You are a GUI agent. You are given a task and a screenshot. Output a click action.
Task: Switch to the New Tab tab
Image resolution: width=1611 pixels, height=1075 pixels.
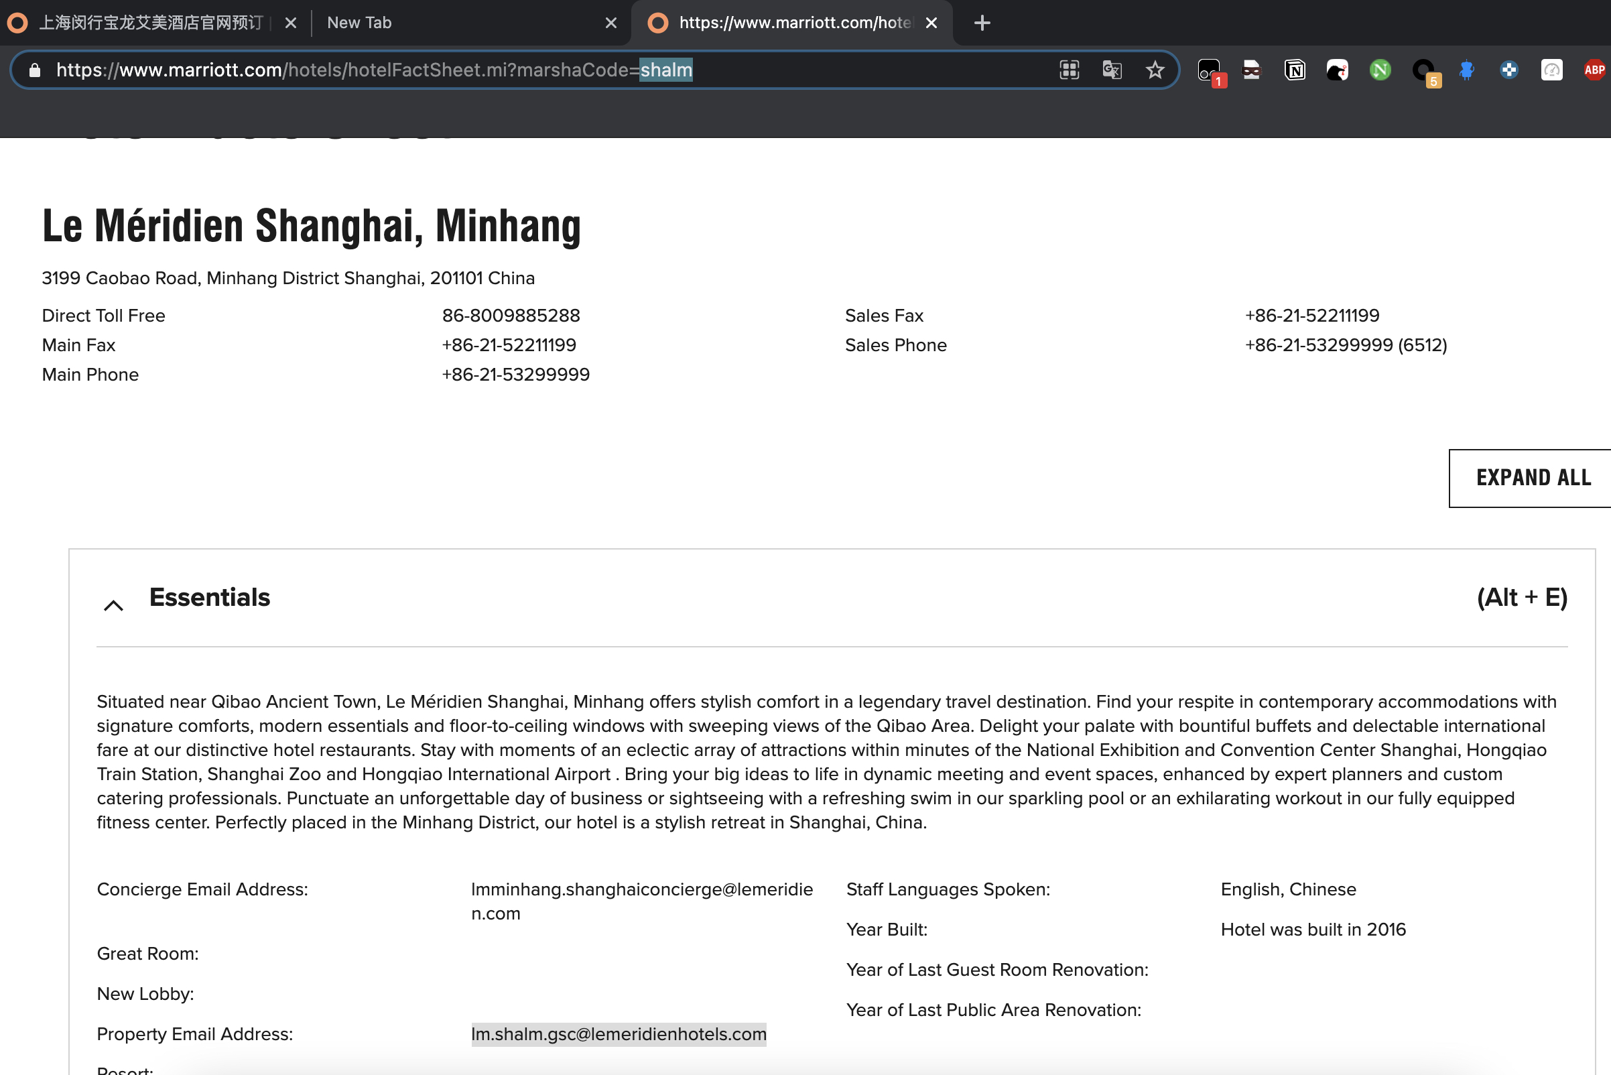[466, 23]
